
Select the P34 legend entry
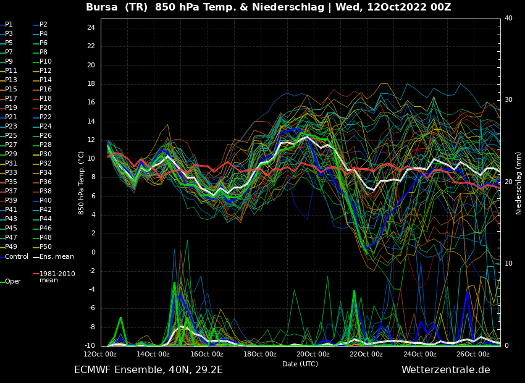click(x=42, y=172)
